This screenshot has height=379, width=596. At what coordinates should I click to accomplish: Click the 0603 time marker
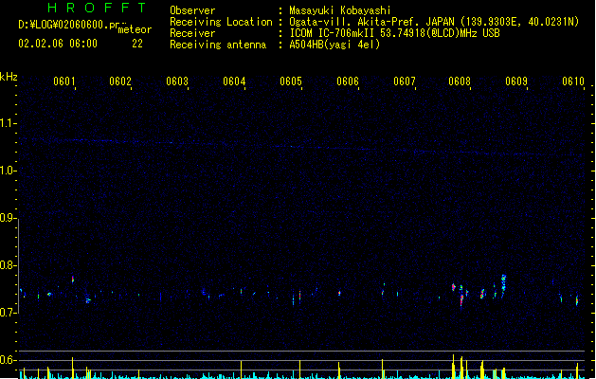tap(177, 81)
